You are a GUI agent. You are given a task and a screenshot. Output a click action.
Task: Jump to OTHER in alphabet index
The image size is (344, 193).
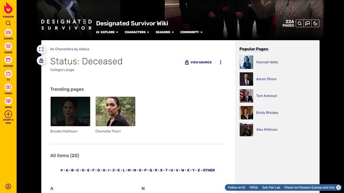[209, 170]
